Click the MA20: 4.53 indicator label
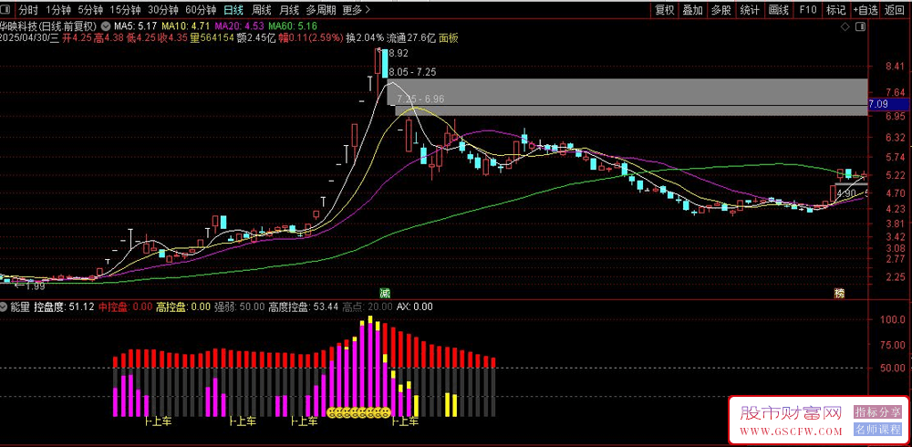 coord(239,26)
